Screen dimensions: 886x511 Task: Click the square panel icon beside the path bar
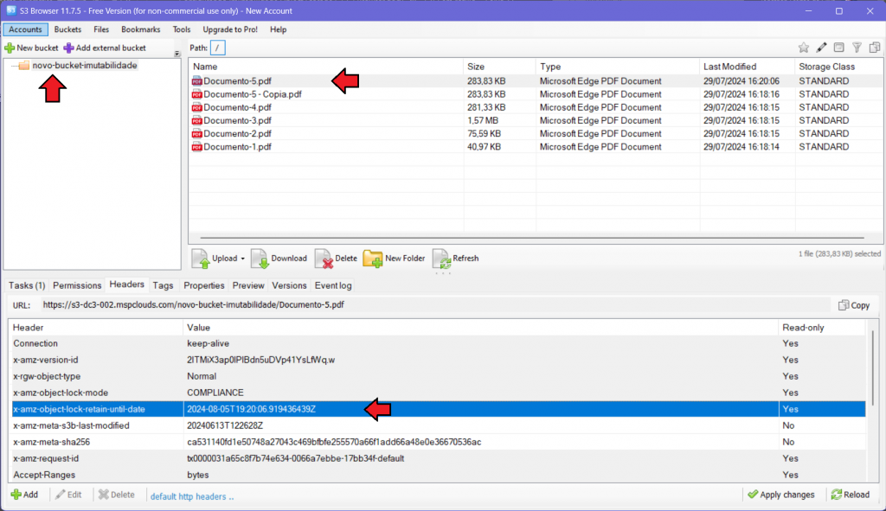click(839, 48)
